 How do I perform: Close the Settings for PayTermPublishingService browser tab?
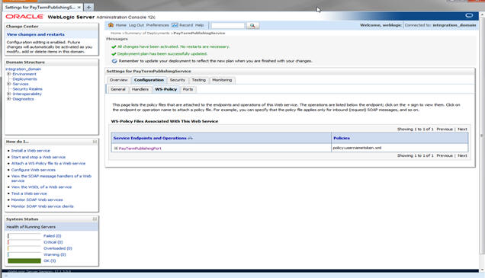79,7
